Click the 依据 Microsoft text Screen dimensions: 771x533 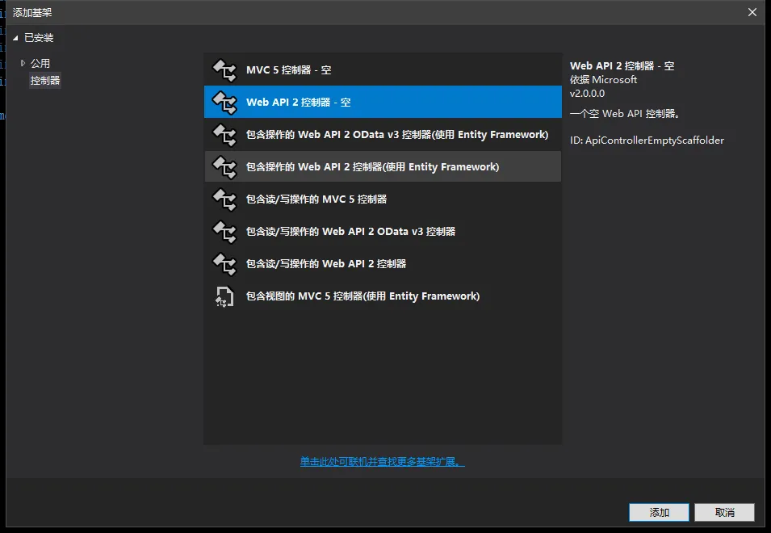point(603,80)
